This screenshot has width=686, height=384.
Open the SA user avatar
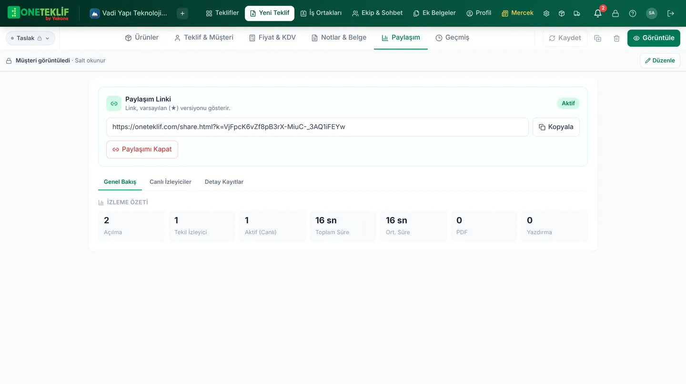[x=652, y=13]
